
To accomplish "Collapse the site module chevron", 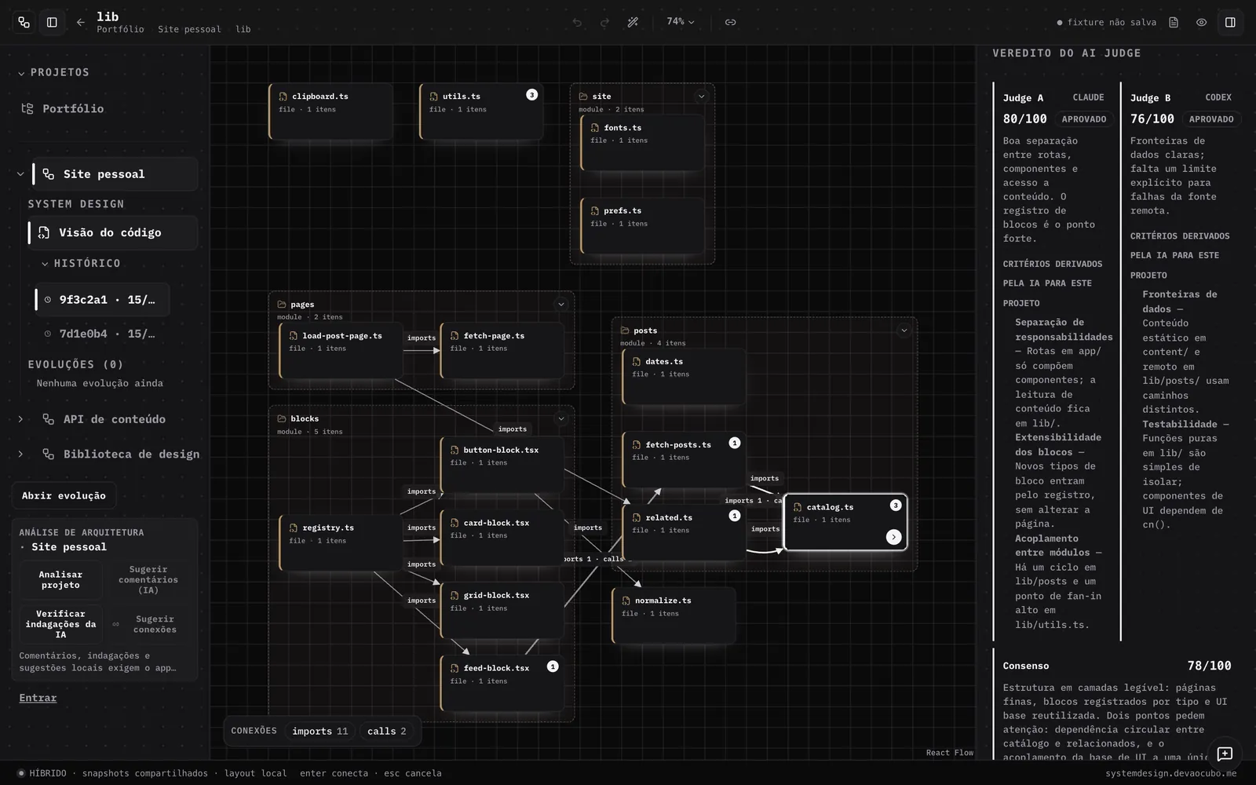I will (x=701, y=97).
